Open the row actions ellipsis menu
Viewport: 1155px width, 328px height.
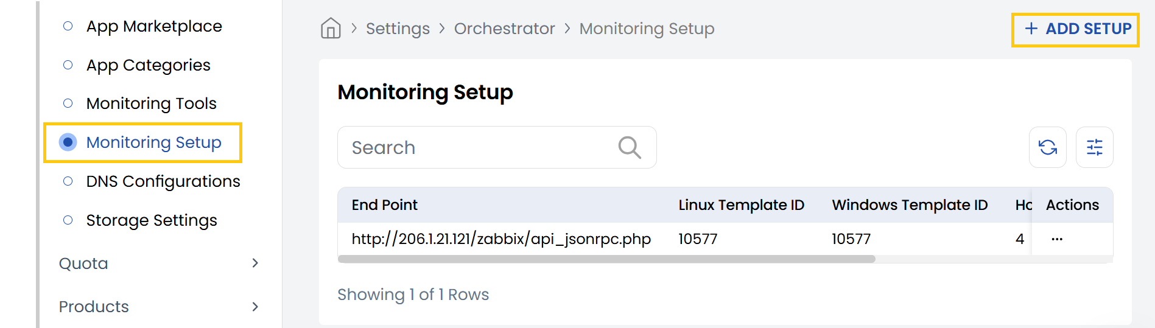pyautogui.click(x=1056, y=239)
